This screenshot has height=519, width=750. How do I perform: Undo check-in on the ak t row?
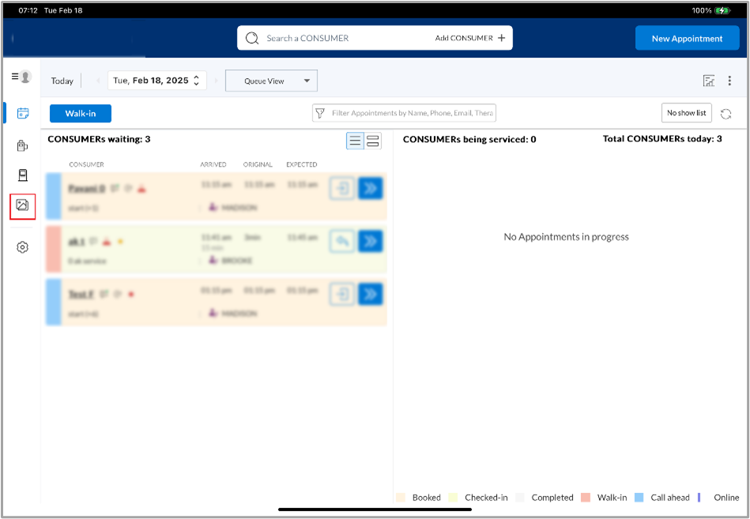(x=342, y=242)
